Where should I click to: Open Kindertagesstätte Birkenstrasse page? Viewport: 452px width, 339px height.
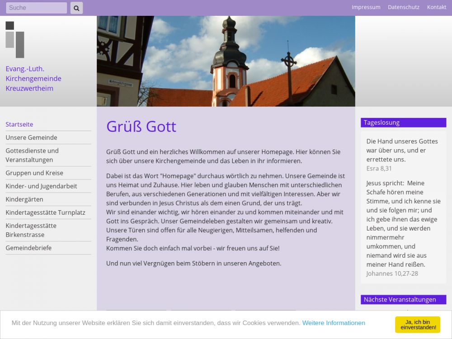tap(31, 230)
